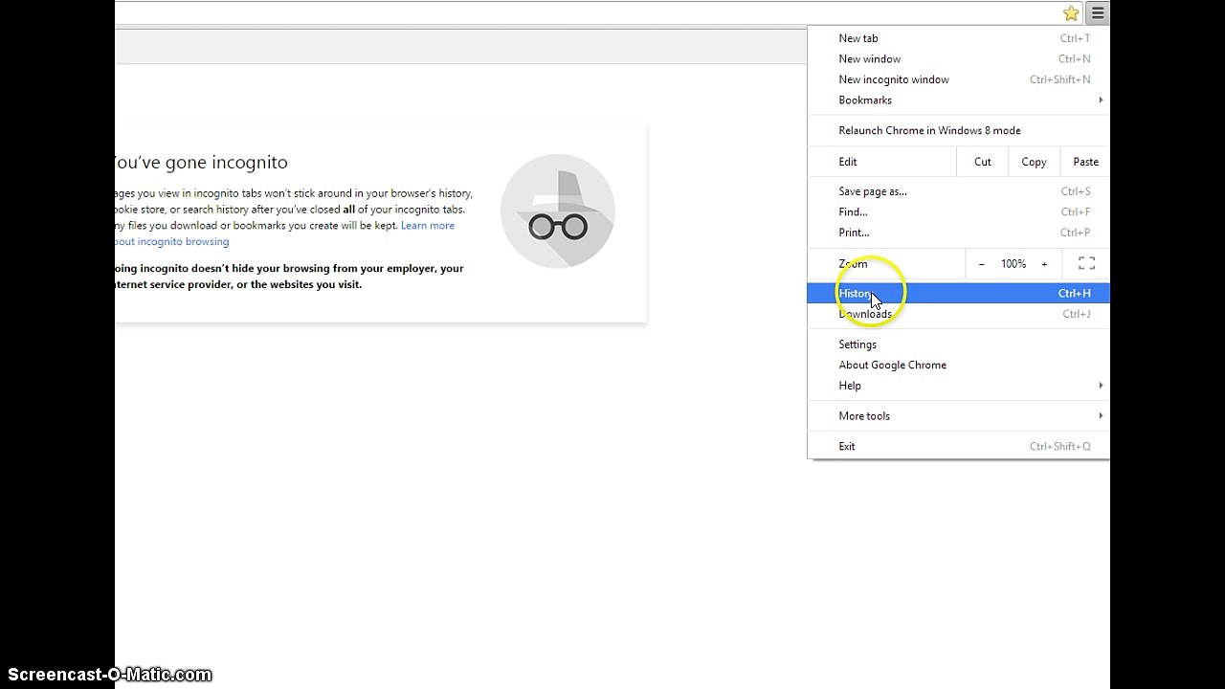Viewport: 1225px width, 689px height.
Task: Expand the Bookmarks submenu
Action: pyautogui.click(x=958, y=100)
